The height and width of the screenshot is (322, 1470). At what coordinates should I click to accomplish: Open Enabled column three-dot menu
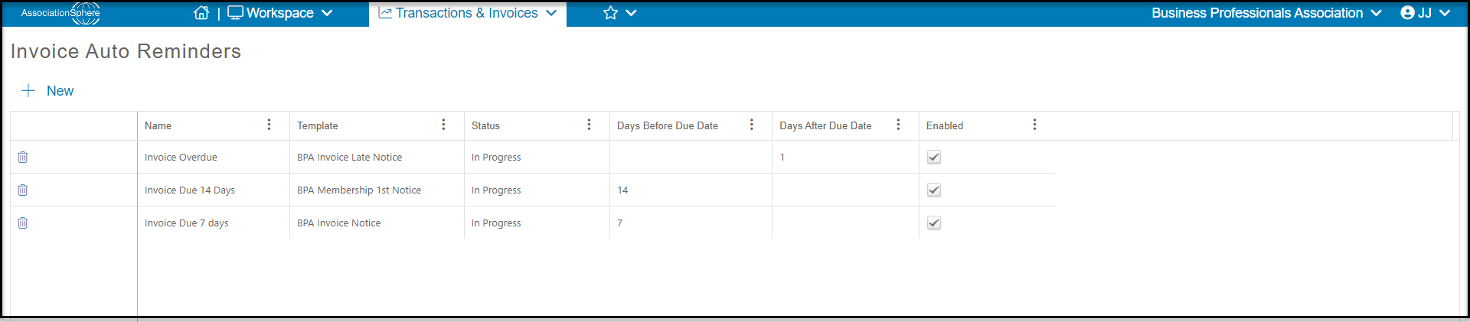click(x=1034, y=125)
